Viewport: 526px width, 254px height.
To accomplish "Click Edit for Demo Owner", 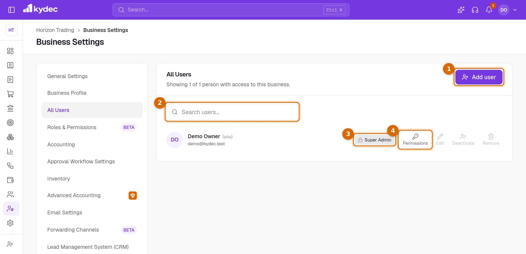I will click(x=440, y=140).
